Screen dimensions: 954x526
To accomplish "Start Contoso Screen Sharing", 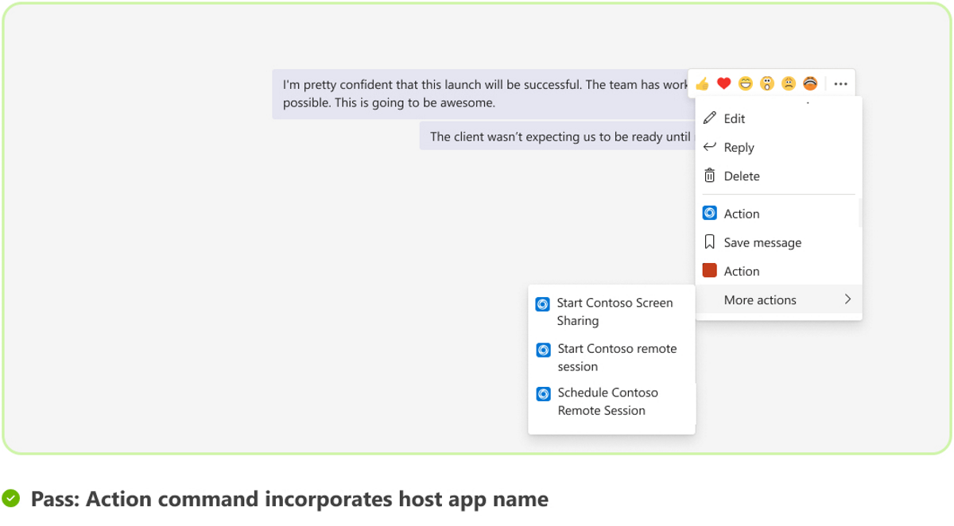I will pos(614,311).
